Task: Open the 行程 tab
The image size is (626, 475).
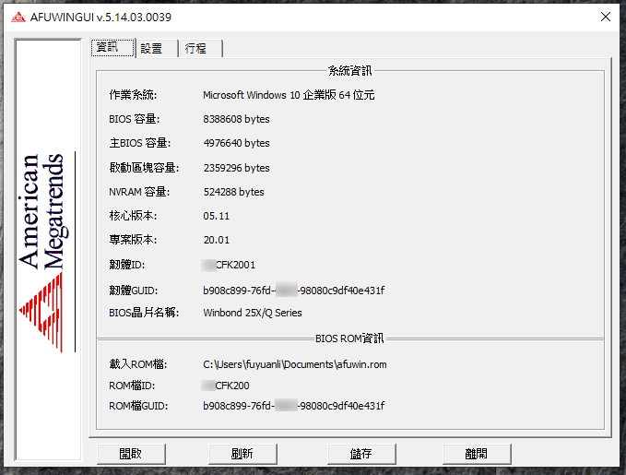Action: click(x=200, y=49)
